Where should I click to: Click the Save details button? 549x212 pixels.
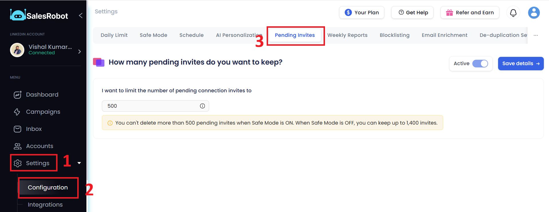pyautogui.click(x=521, y=63)
